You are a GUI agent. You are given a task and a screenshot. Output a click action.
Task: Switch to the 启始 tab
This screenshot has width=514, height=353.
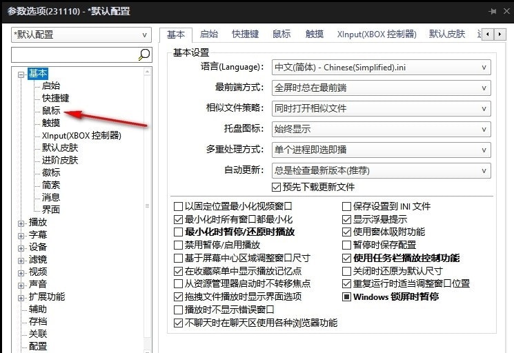[x=209, y=34]
